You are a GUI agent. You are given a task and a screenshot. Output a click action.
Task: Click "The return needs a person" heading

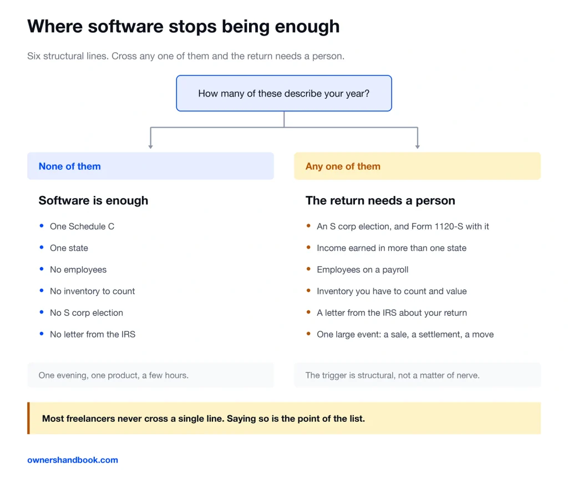381,200
